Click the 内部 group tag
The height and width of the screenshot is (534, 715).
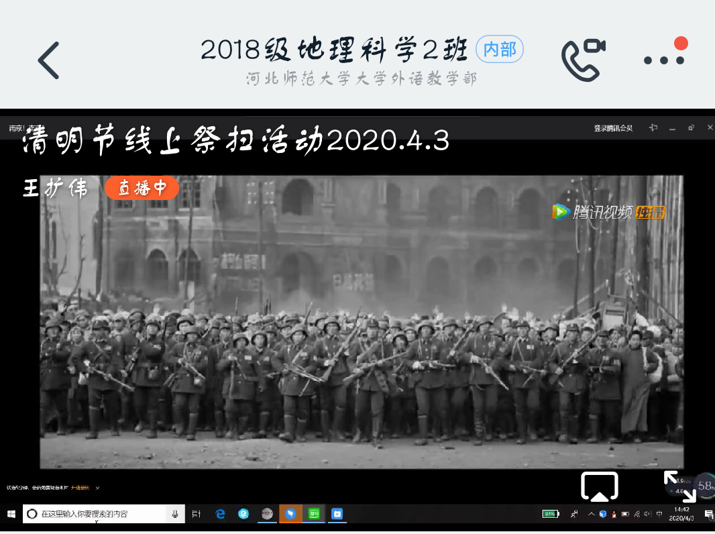tap(499, 50)
